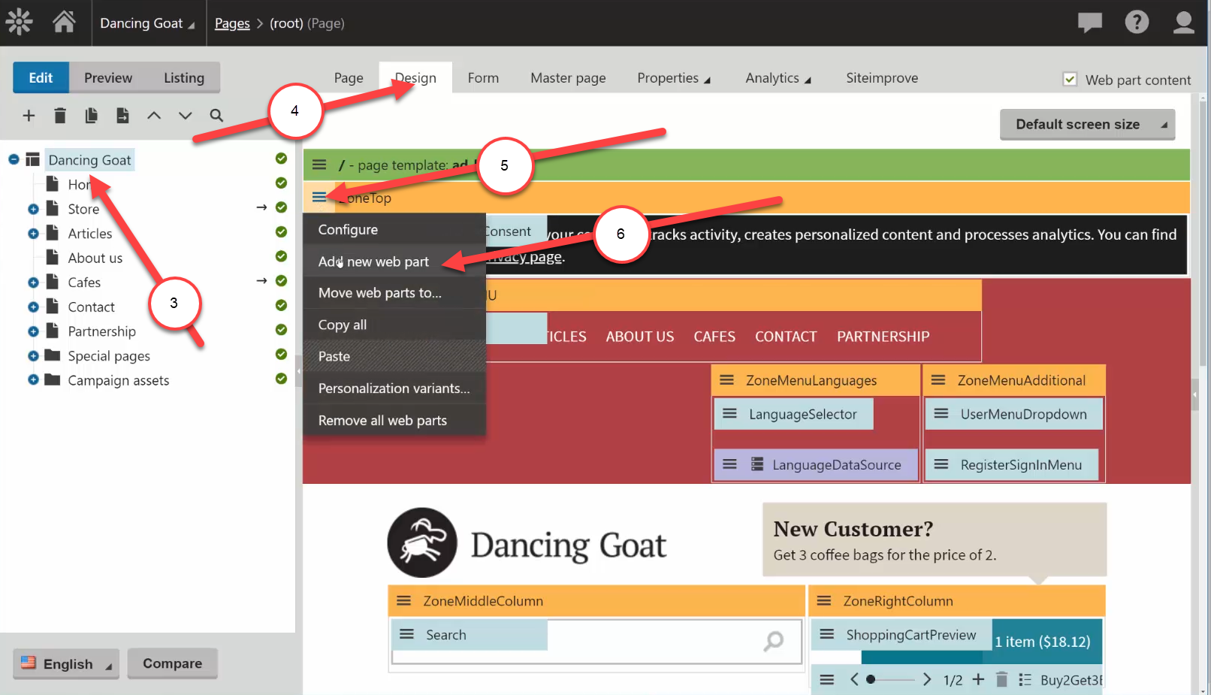Click the plus icon to add a new page
Viewport: 1211px width, 695px height.
point(29,116)
